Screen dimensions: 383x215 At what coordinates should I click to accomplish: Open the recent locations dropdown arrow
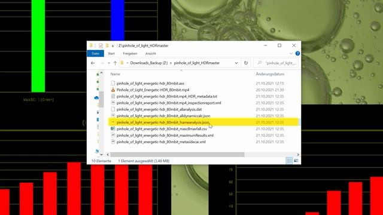coord(109,63)
